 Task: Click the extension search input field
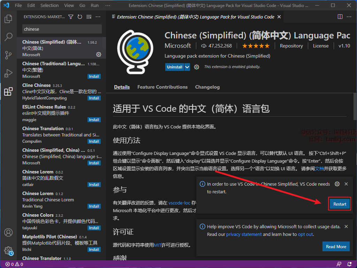pyautogui.click(x=62, y=29)
